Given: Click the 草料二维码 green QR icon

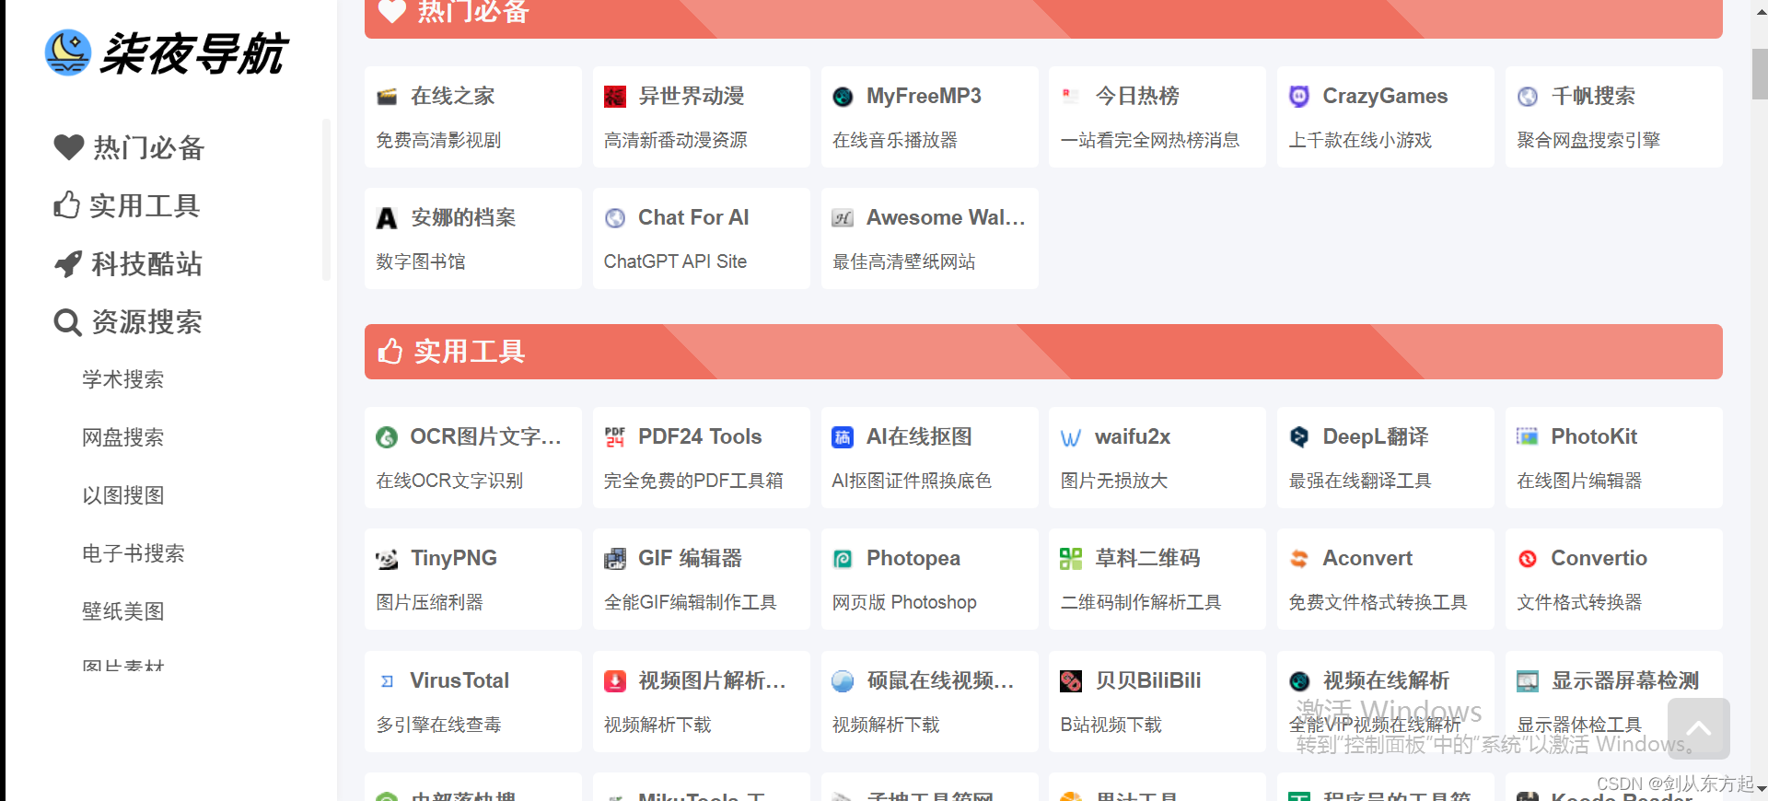Looking at the screenshot, I should (x=1071, y=559).
